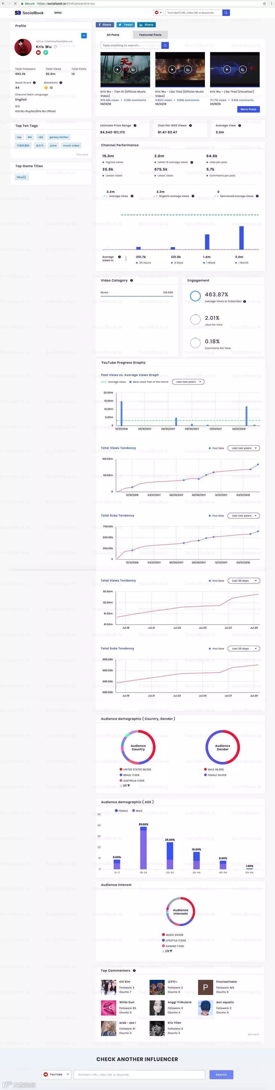Open stats icon on Like That official video
Image resolution: width=275 pixels, height=1090 pixels.
point(188,69)
